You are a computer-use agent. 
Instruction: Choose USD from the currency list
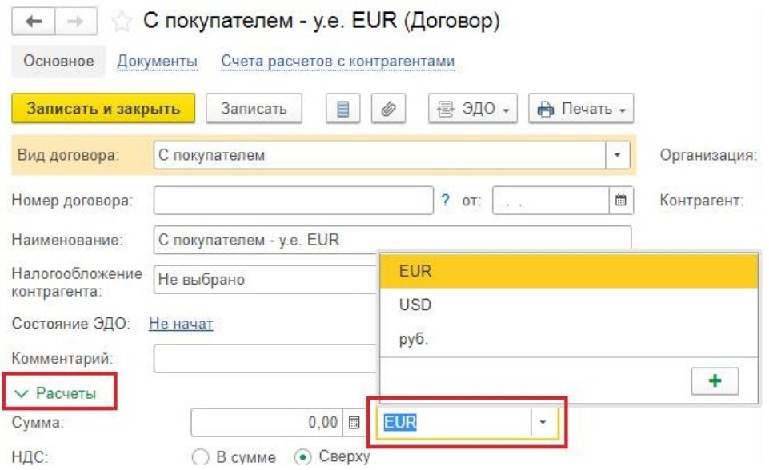415,305
